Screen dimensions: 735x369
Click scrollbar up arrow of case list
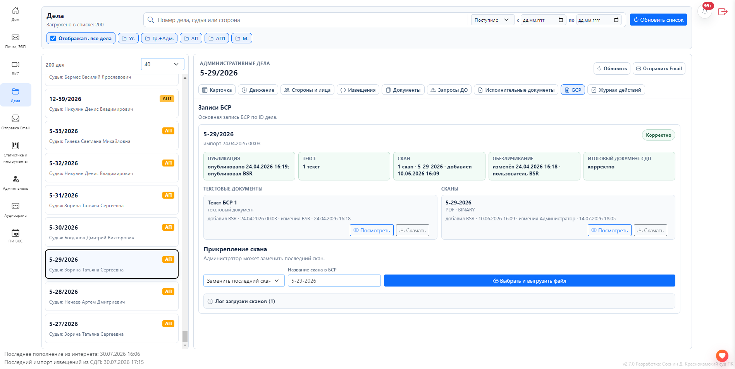click(x=185, y=78)
